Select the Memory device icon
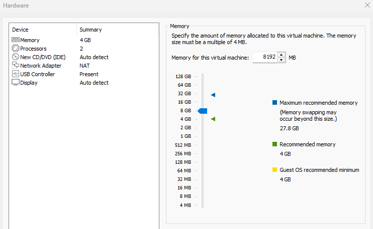This screenshot has height=229, width=373. (16, 40)
